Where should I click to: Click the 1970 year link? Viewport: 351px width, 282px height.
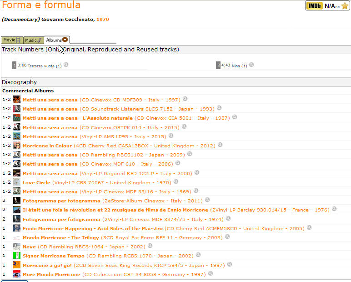102,19
